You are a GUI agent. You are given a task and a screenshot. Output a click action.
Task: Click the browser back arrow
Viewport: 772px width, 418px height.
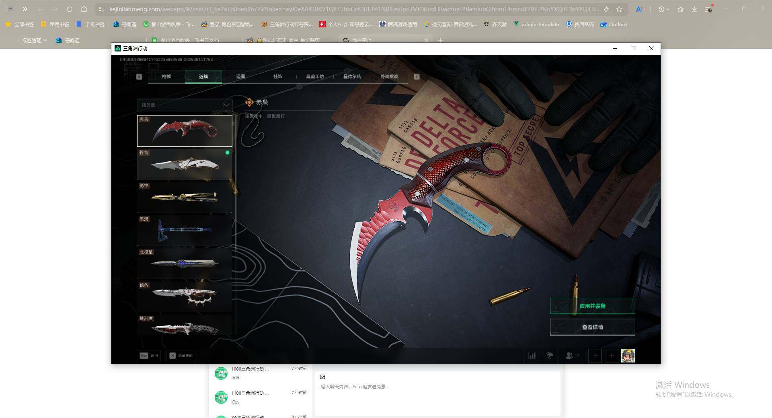pyautogui.click(x=41, y=9)
